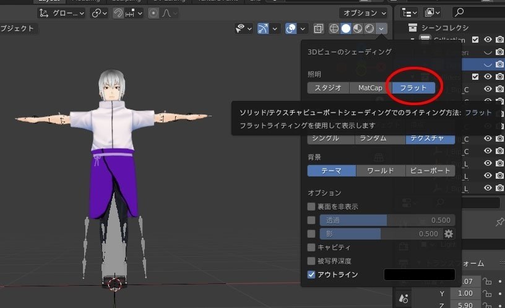Toggle viewport gizmo display icon

click(x=263, y=28)
